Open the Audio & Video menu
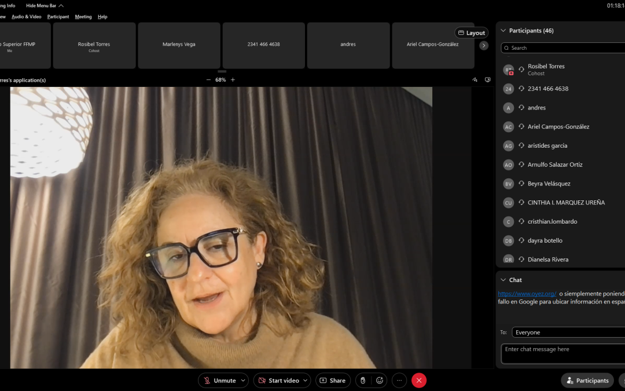Image resolution: width=625 pixels, height=391 pixels. 27,17
